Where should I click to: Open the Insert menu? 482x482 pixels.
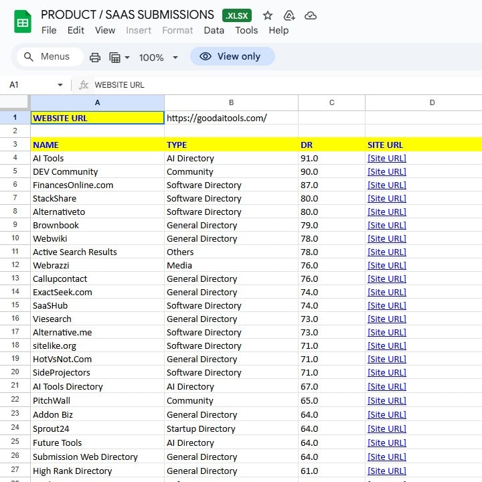(139, 30)
